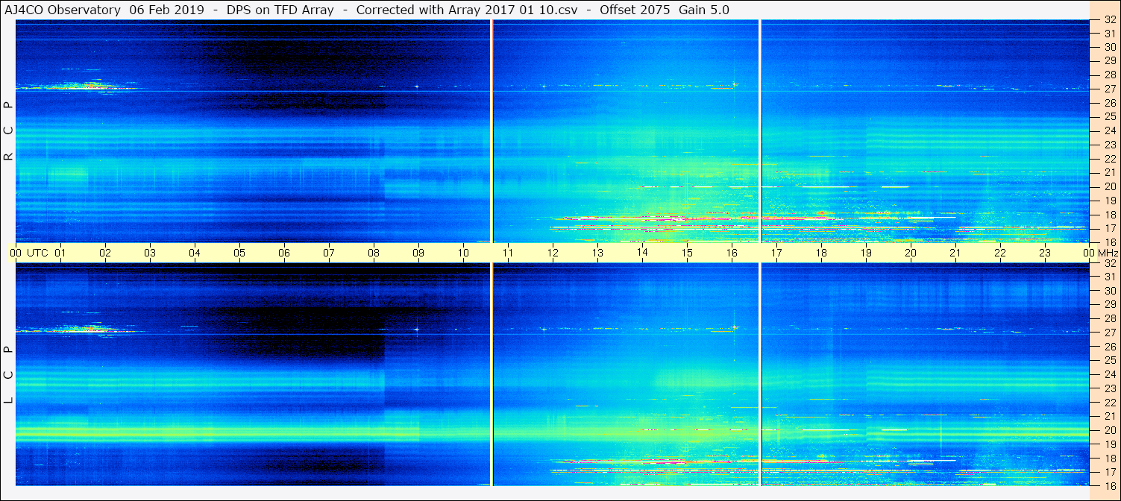
Task: Click the 23 MHz label in LCP panel
Action: pos(1109,388)
